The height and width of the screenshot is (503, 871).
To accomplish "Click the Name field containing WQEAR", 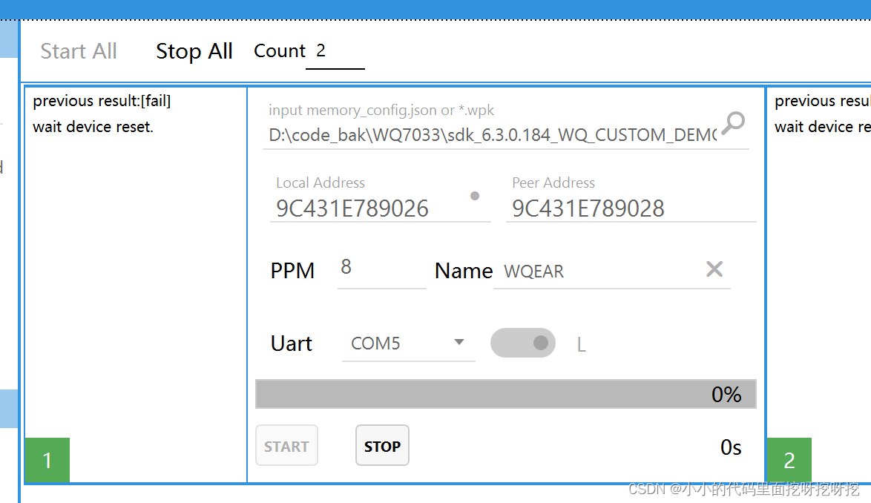I will (x=594, y=271).
